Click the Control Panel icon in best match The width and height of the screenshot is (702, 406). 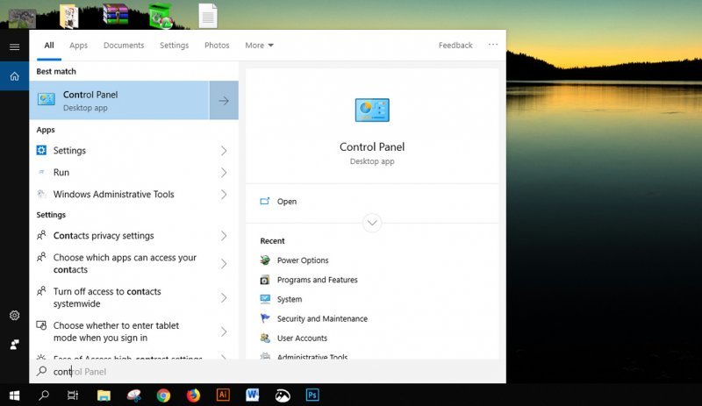click(47, 99)
